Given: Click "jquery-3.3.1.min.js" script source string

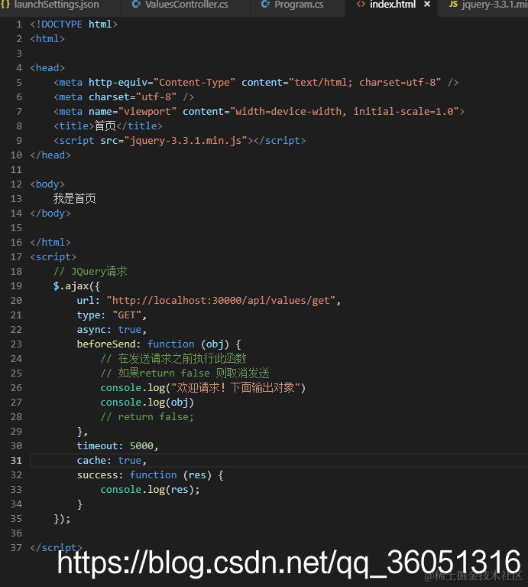Looking at the screenshot, I should click(x=186, y=140).
